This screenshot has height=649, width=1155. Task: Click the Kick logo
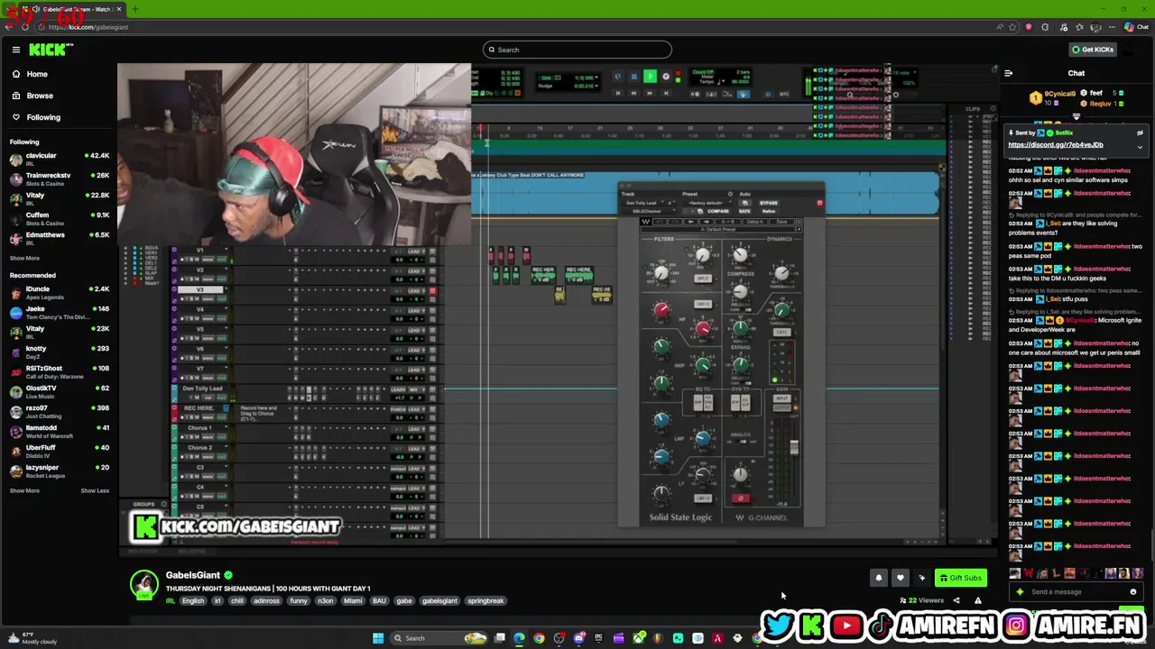[x=46, y=50]
